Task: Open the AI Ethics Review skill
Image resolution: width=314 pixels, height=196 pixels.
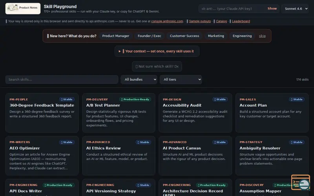Action: (x=119, y=156)
